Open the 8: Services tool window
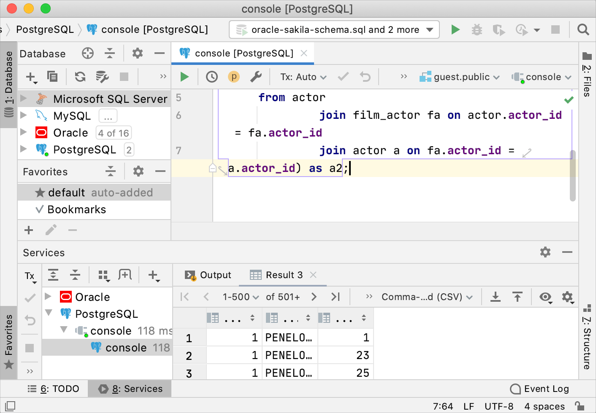This screenshot has height=413, width=596. point(130,389)
